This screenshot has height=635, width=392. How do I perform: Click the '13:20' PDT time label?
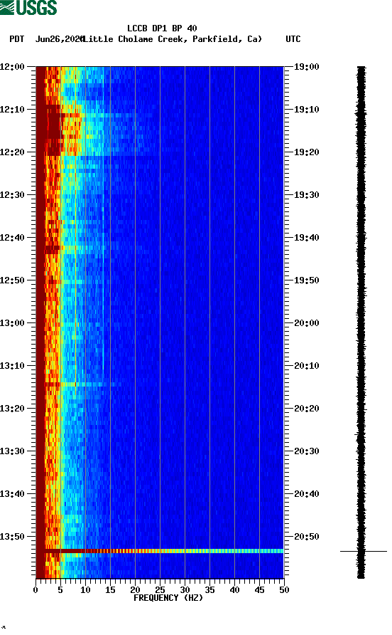pos(12,408)
